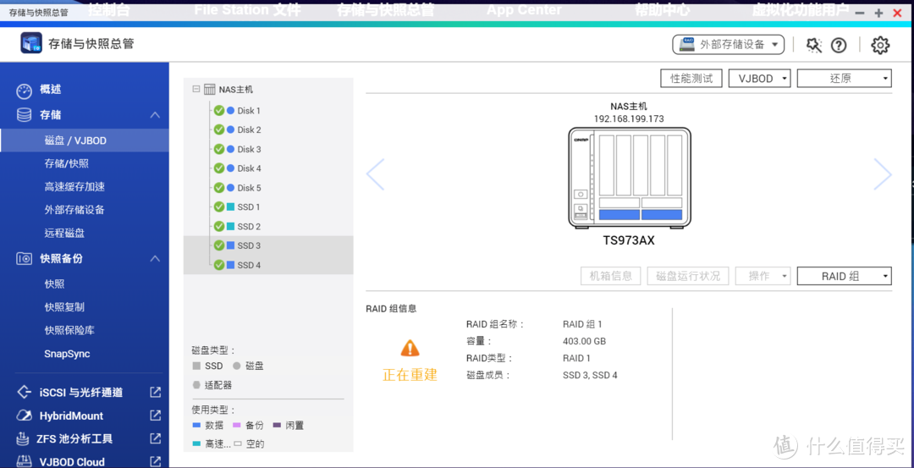Click the NAS host chassis icon in tree

click(209, 90)
